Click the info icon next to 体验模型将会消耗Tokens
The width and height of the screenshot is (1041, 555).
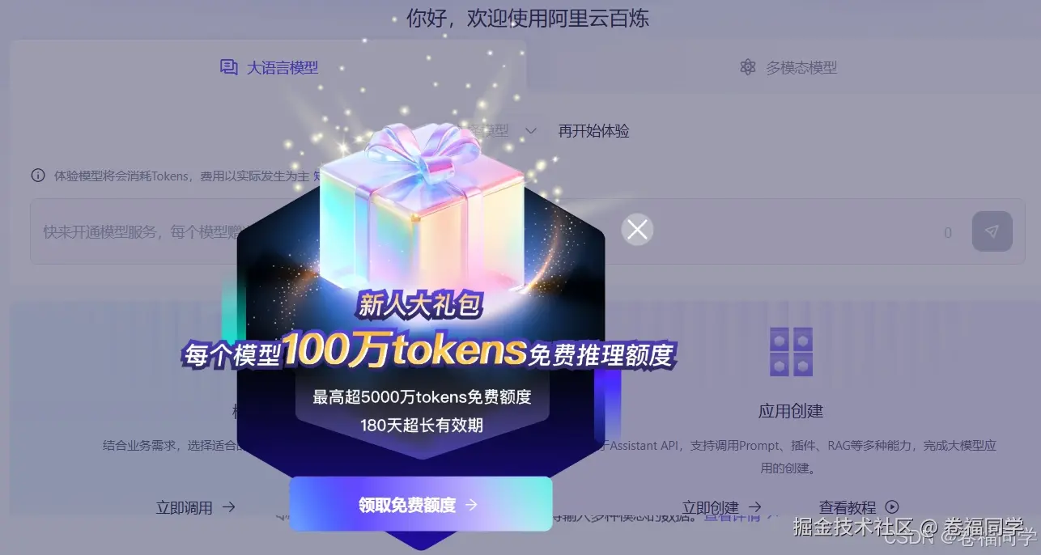coord(37,175)
